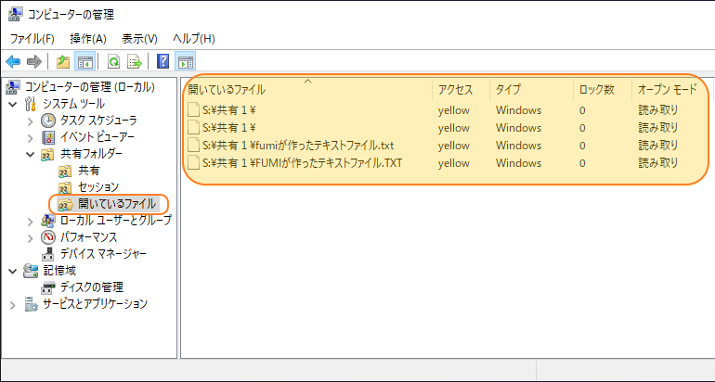Screen dimensions: 715x382
Task: Collapse the 共有フォルダー node
Action: coord(30,154)
